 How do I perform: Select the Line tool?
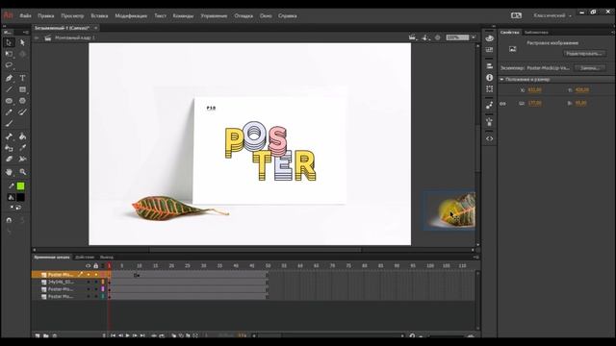(9, 89)
